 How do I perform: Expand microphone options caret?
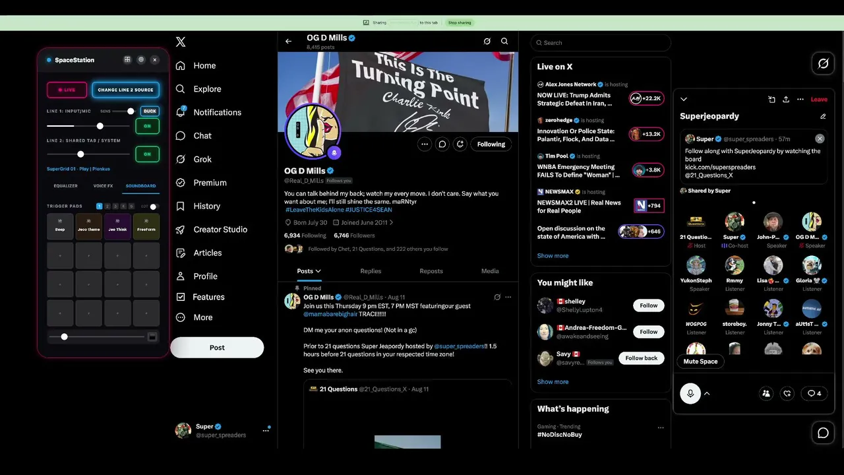click(x=707, y=394)
